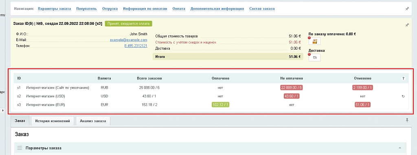Click the Оплачено column header
This screenshot has height=155, width=417.
click(x=220, y=79)
